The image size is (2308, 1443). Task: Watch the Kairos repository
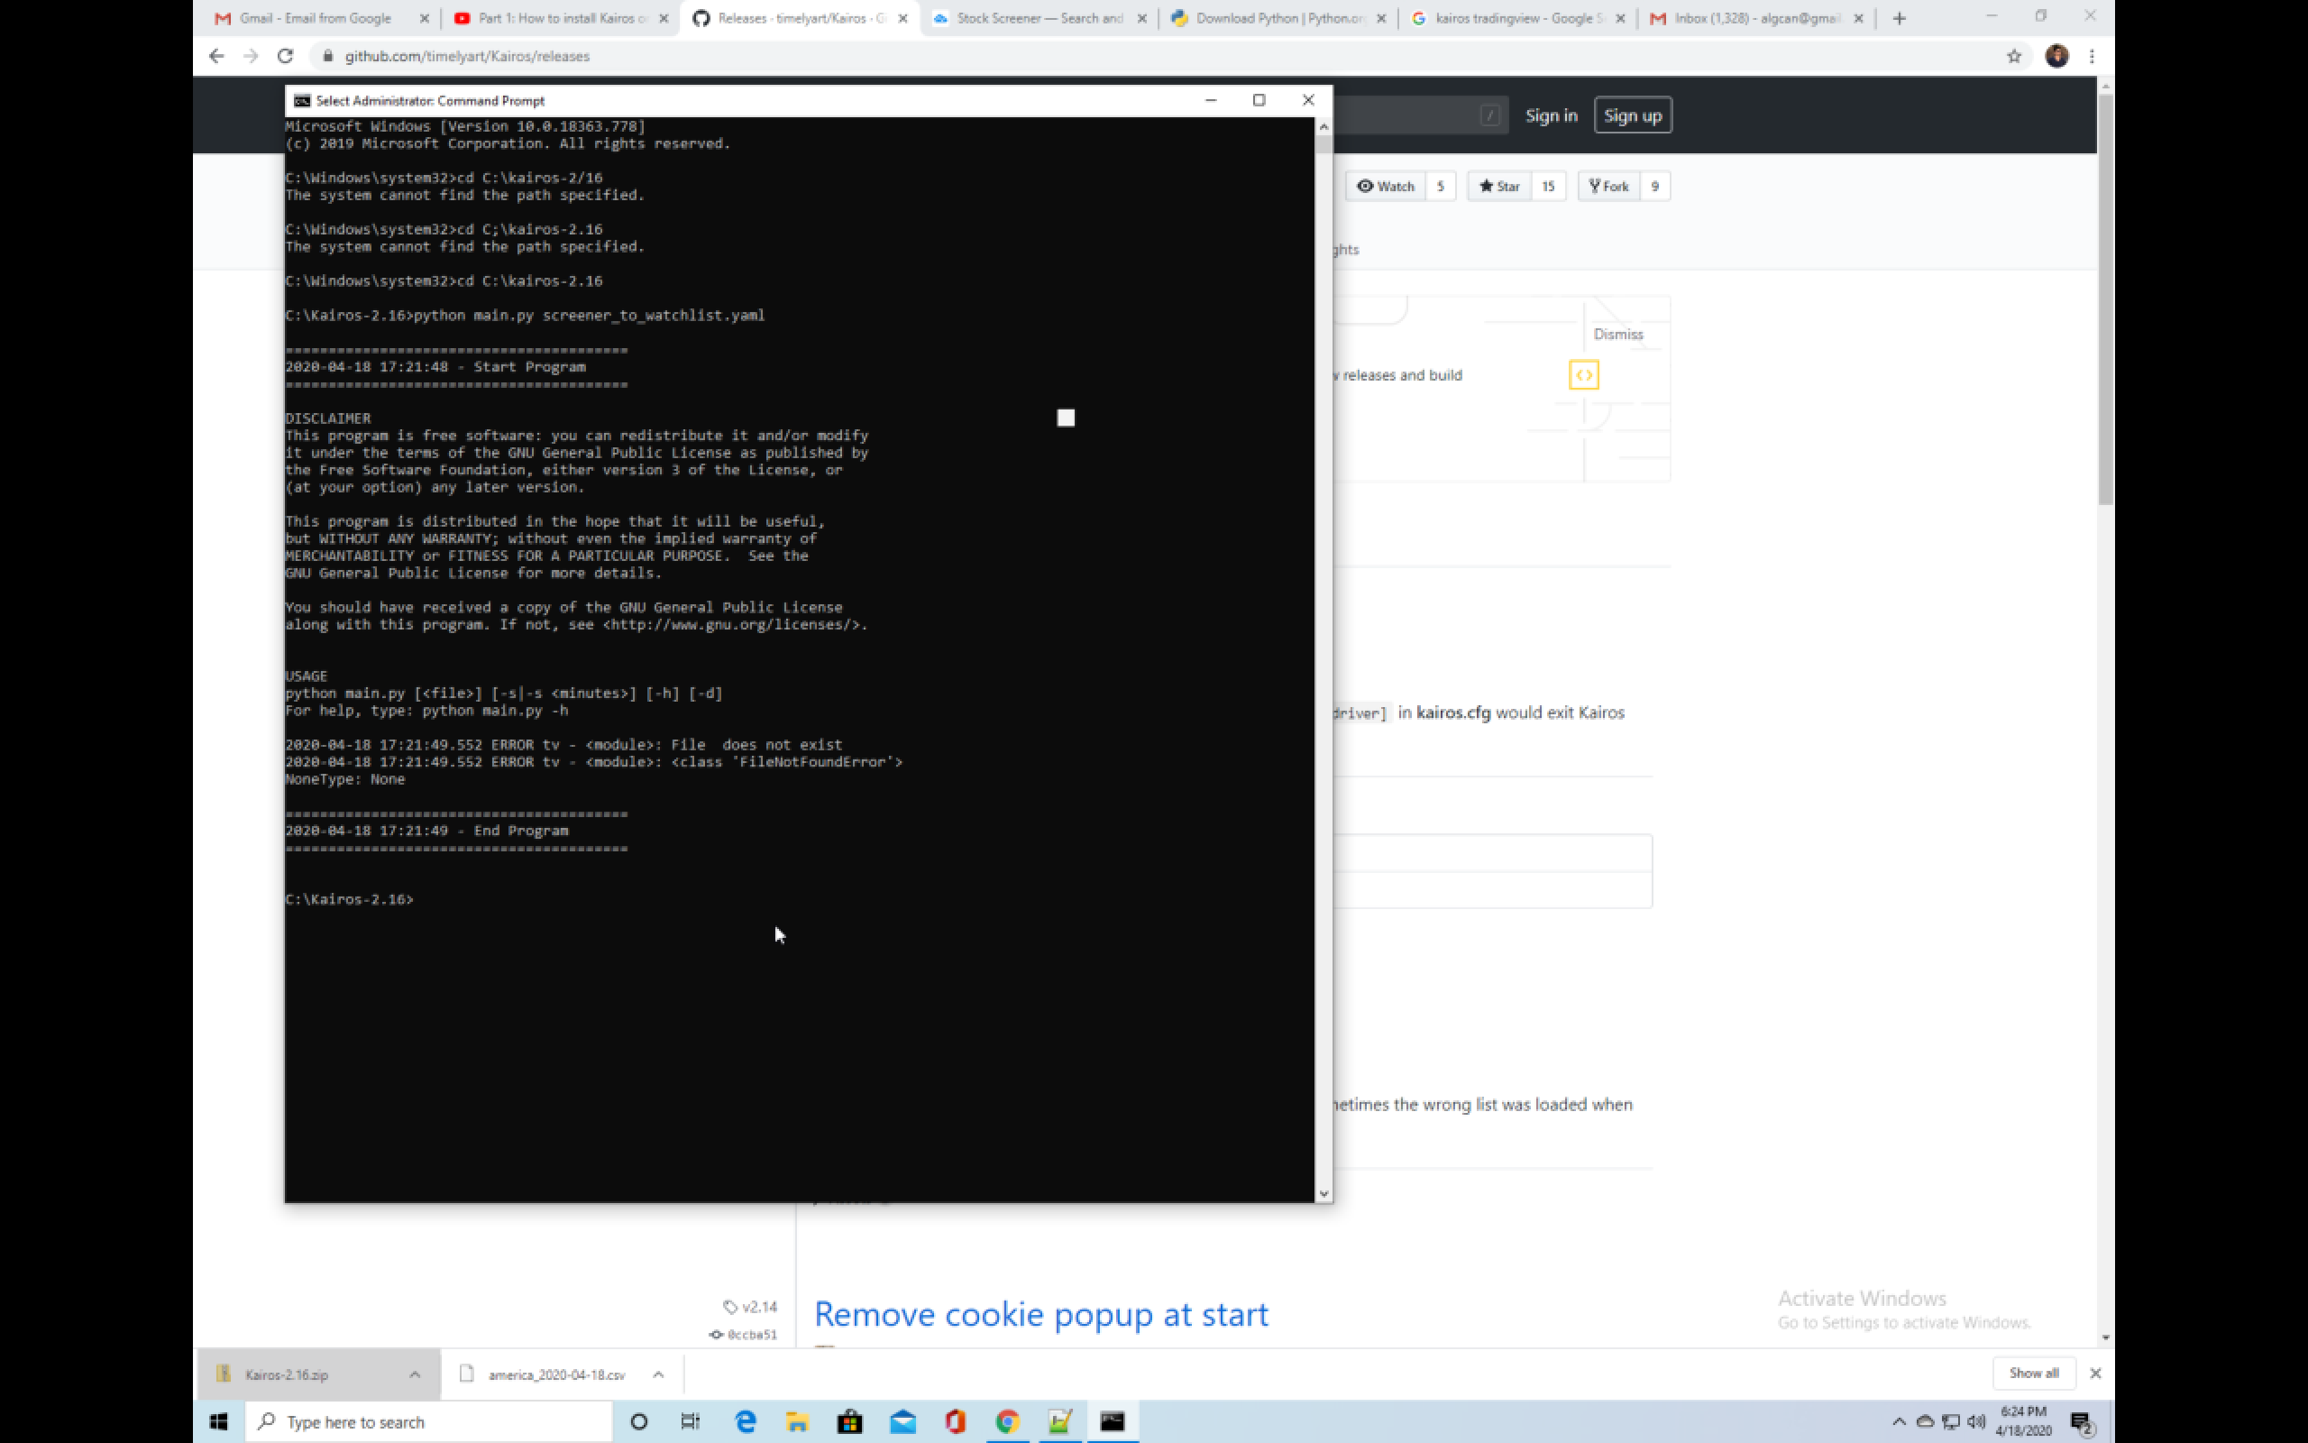click(x=1385, y=186)
